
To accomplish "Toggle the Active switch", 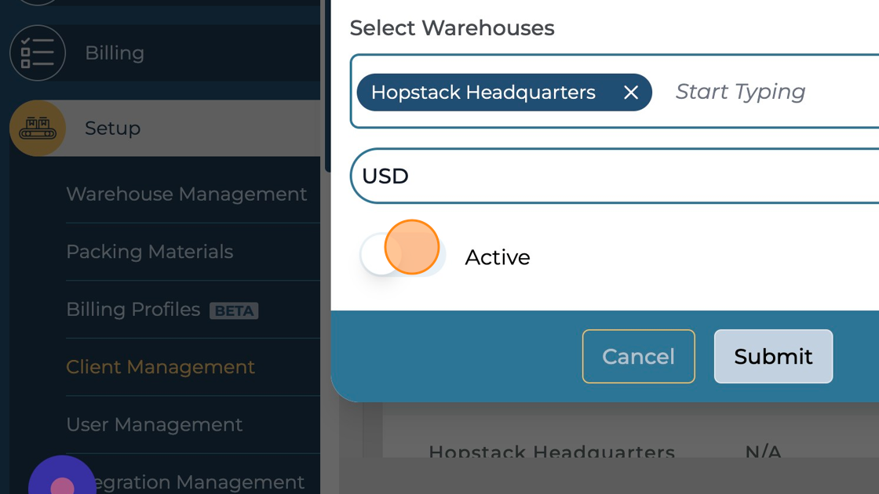I will click(x=403, y=256).
